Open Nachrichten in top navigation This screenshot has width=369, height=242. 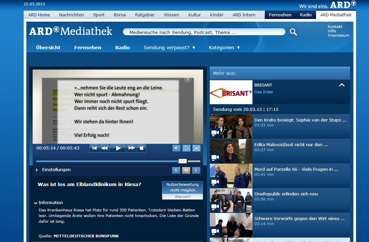[x=71, y=15]
